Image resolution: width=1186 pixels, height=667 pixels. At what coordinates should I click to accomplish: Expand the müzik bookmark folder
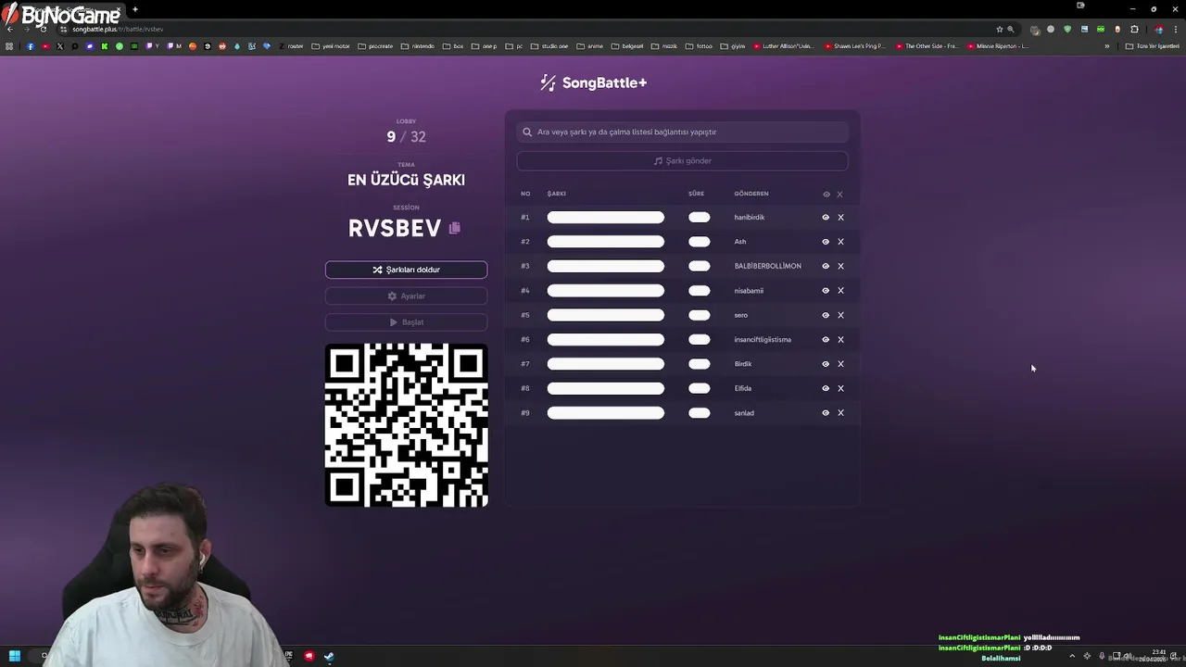pos(664,46)
